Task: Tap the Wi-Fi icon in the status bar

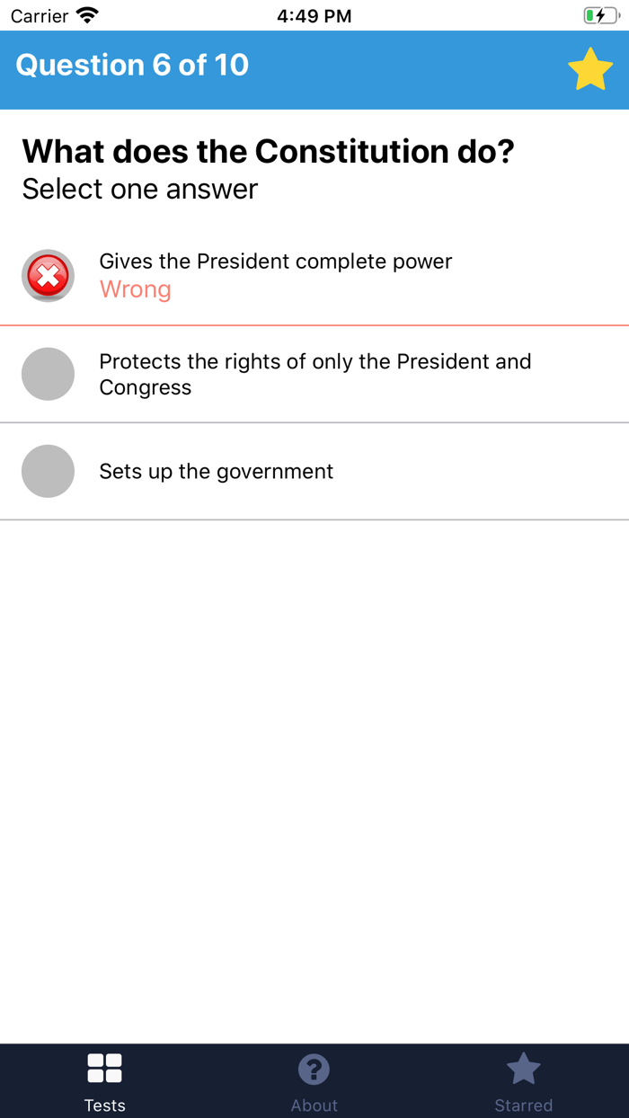Action: [85, 15]
